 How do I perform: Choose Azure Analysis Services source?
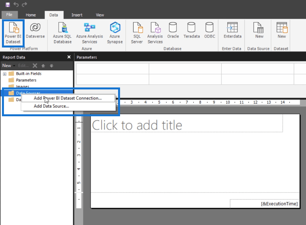coord(90,33)
